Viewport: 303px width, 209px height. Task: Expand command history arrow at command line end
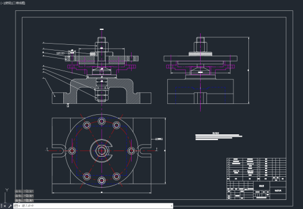(171, 206)
